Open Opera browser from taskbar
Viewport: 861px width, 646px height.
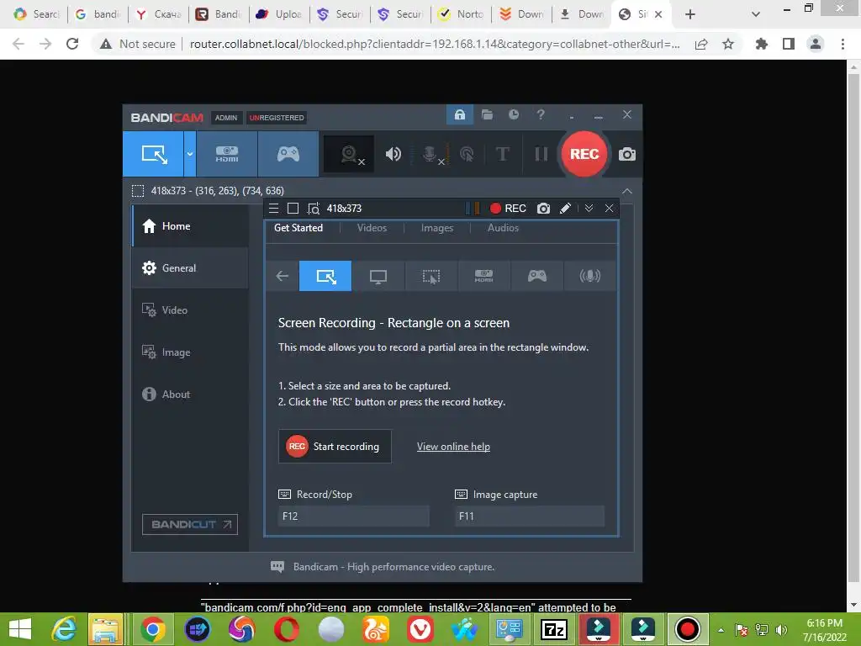287,629
